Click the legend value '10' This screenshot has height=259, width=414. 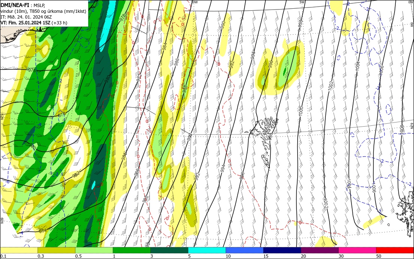pos(228,256)
